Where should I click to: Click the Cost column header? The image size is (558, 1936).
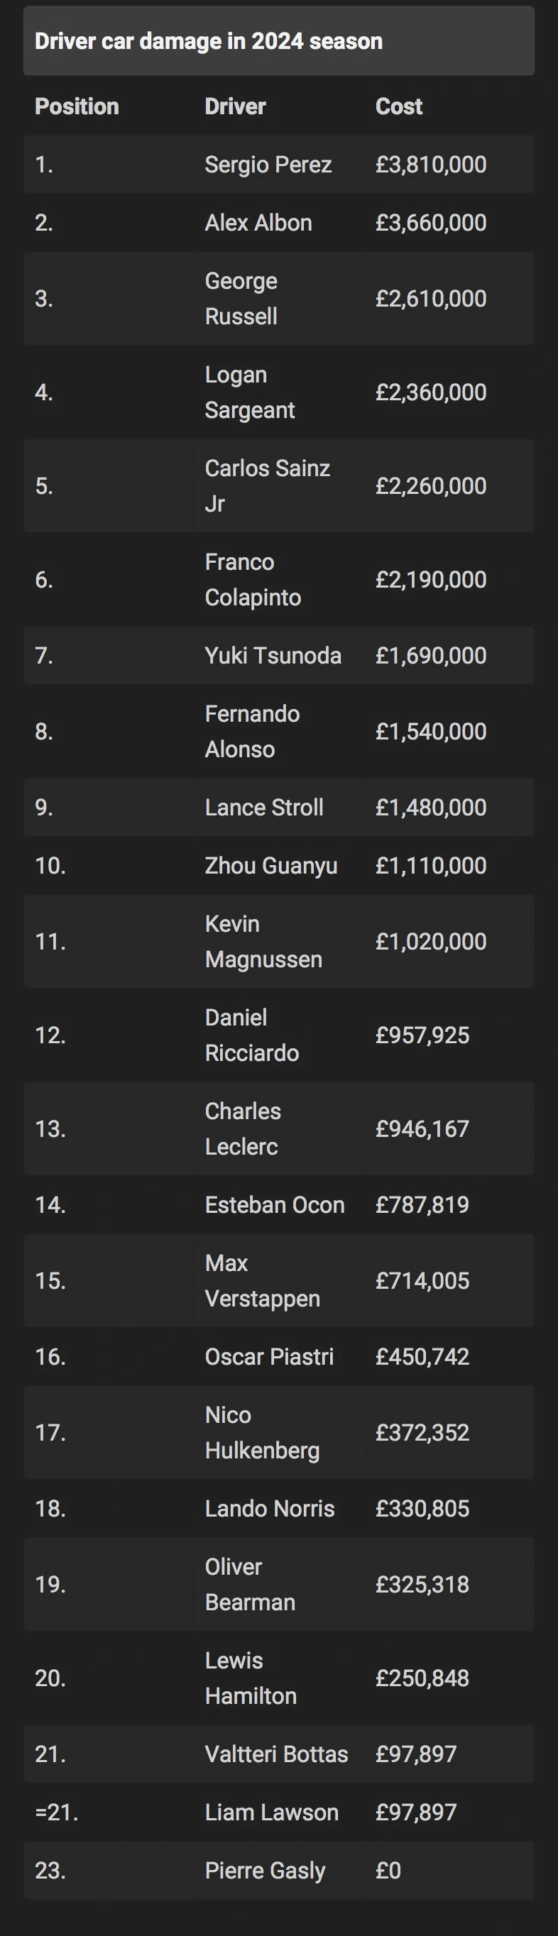(398, 106)
